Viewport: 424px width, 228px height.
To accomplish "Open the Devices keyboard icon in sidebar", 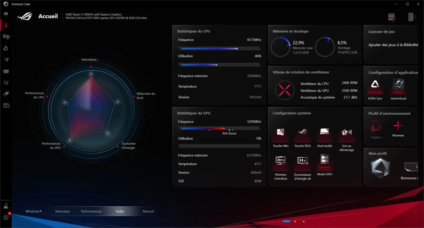I will tap(6, 36).
